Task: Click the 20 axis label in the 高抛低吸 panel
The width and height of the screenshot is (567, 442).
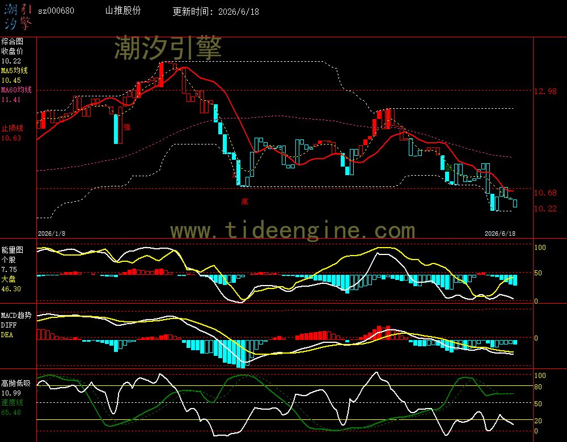Action: pyautogui.click(x=538, y=420)
